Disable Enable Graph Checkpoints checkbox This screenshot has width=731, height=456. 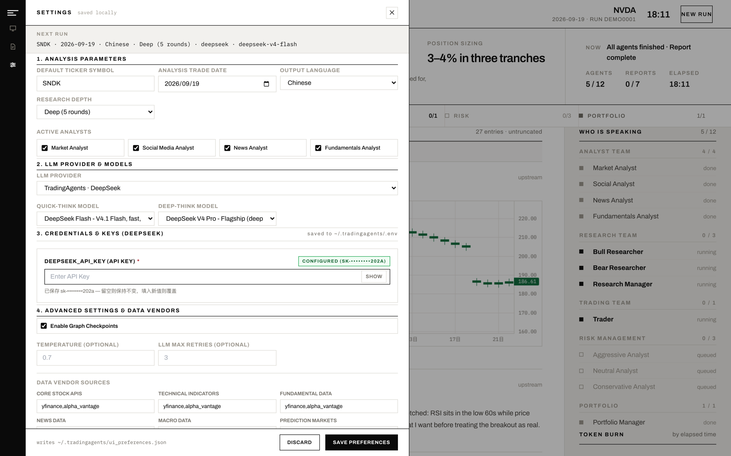tap(44, 326)
